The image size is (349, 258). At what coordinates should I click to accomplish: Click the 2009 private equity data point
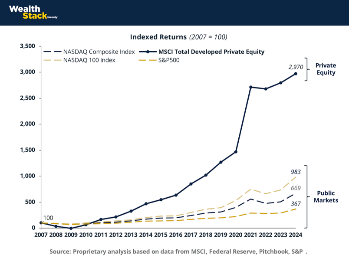(x=71, y=228)
